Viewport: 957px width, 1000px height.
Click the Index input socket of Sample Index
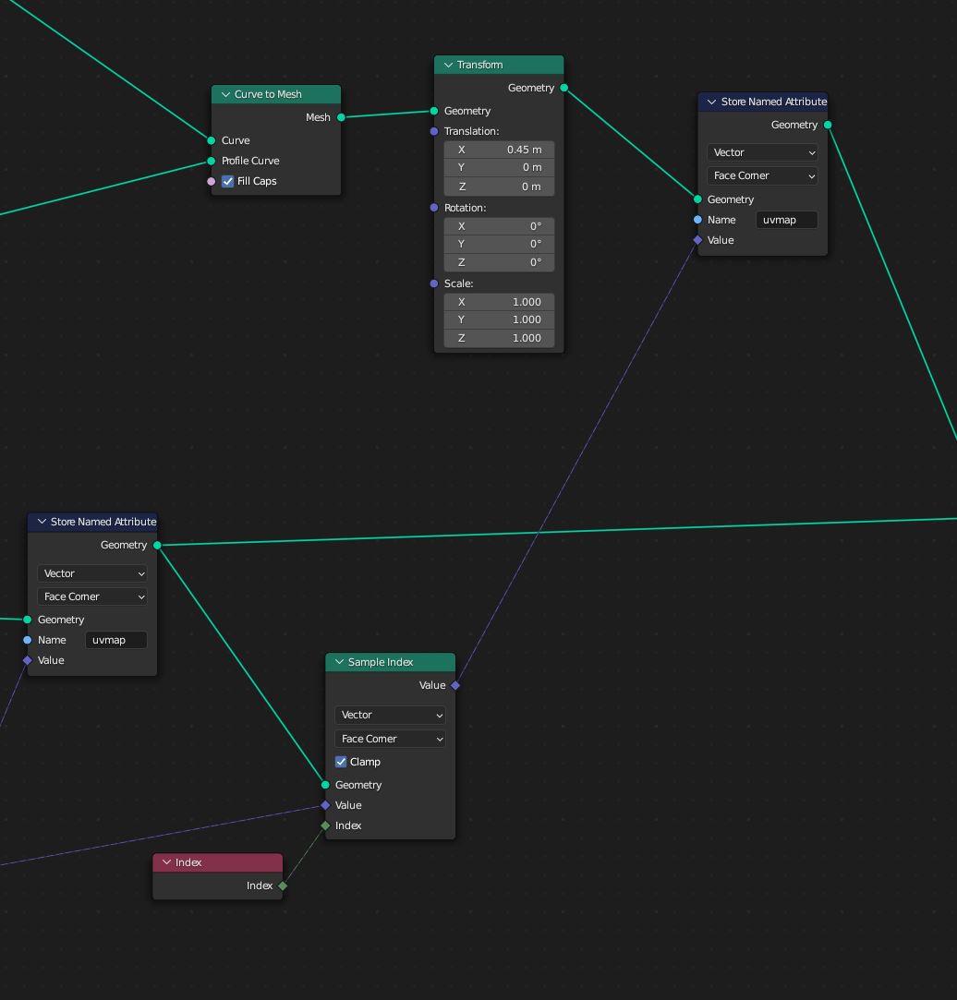pyautogui.click(x=325, y=825)
